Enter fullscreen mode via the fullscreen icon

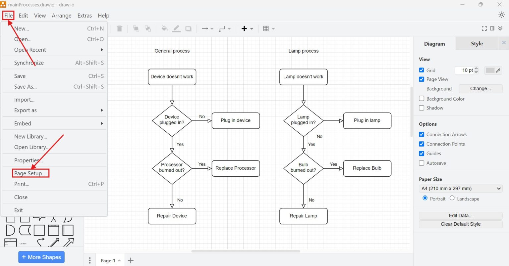(x=484, y=28)
